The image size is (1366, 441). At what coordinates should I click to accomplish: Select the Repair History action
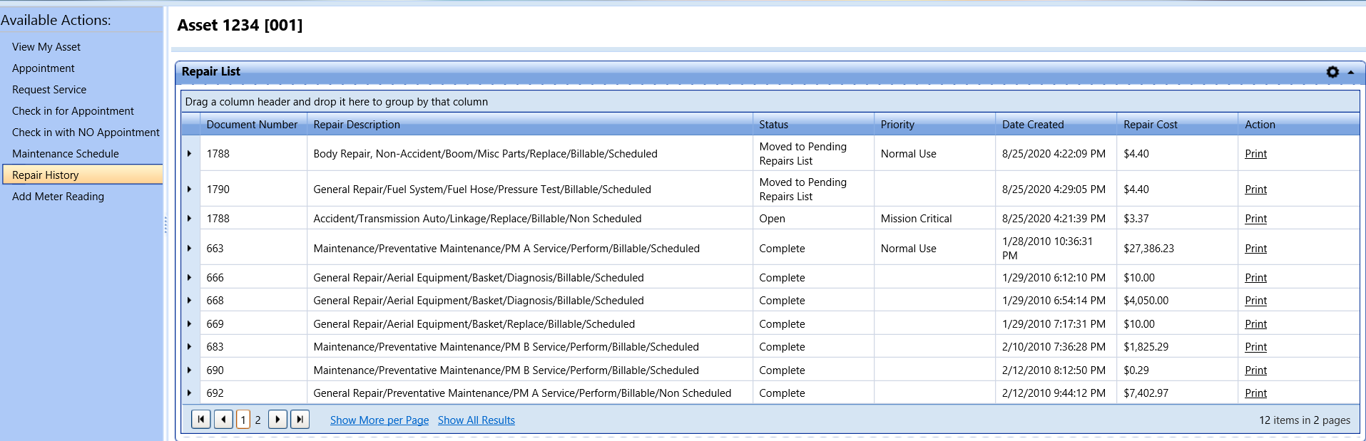coord(83,175)
